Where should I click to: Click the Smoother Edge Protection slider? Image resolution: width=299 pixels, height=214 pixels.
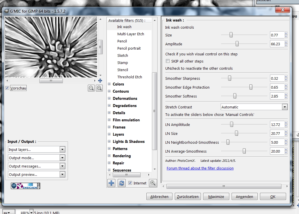pos(244,87)
